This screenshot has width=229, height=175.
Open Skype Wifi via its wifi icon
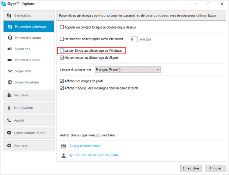(x=10, y=71)
